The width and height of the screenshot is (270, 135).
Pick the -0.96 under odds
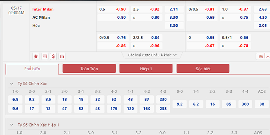coord(147,46)
